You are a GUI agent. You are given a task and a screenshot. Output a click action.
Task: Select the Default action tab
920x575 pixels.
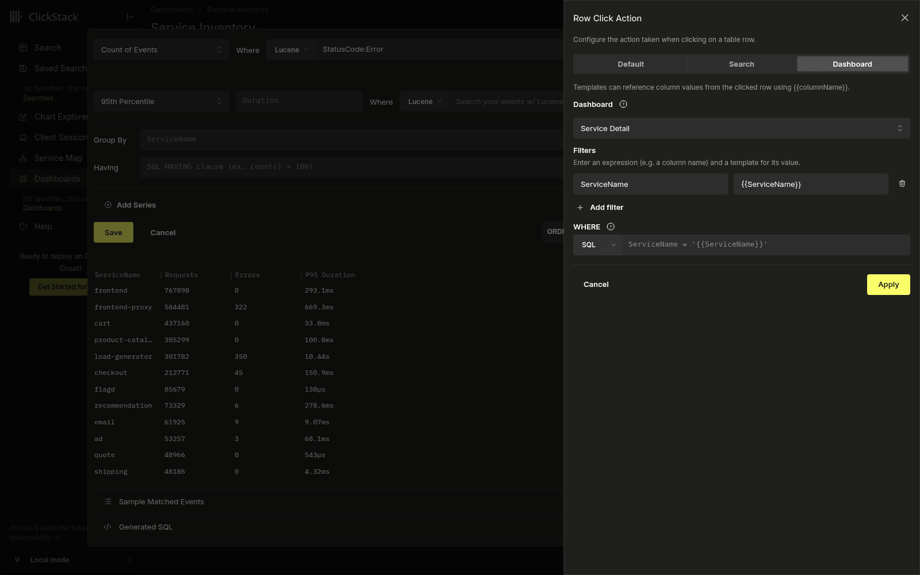(630, 64)
